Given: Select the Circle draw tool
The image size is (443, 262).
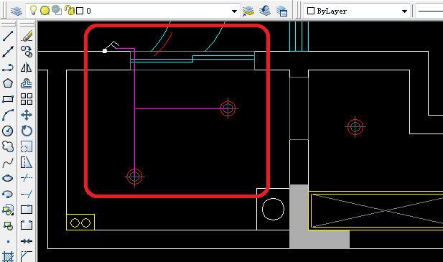Looking at the screenshot, I should 8,131.
